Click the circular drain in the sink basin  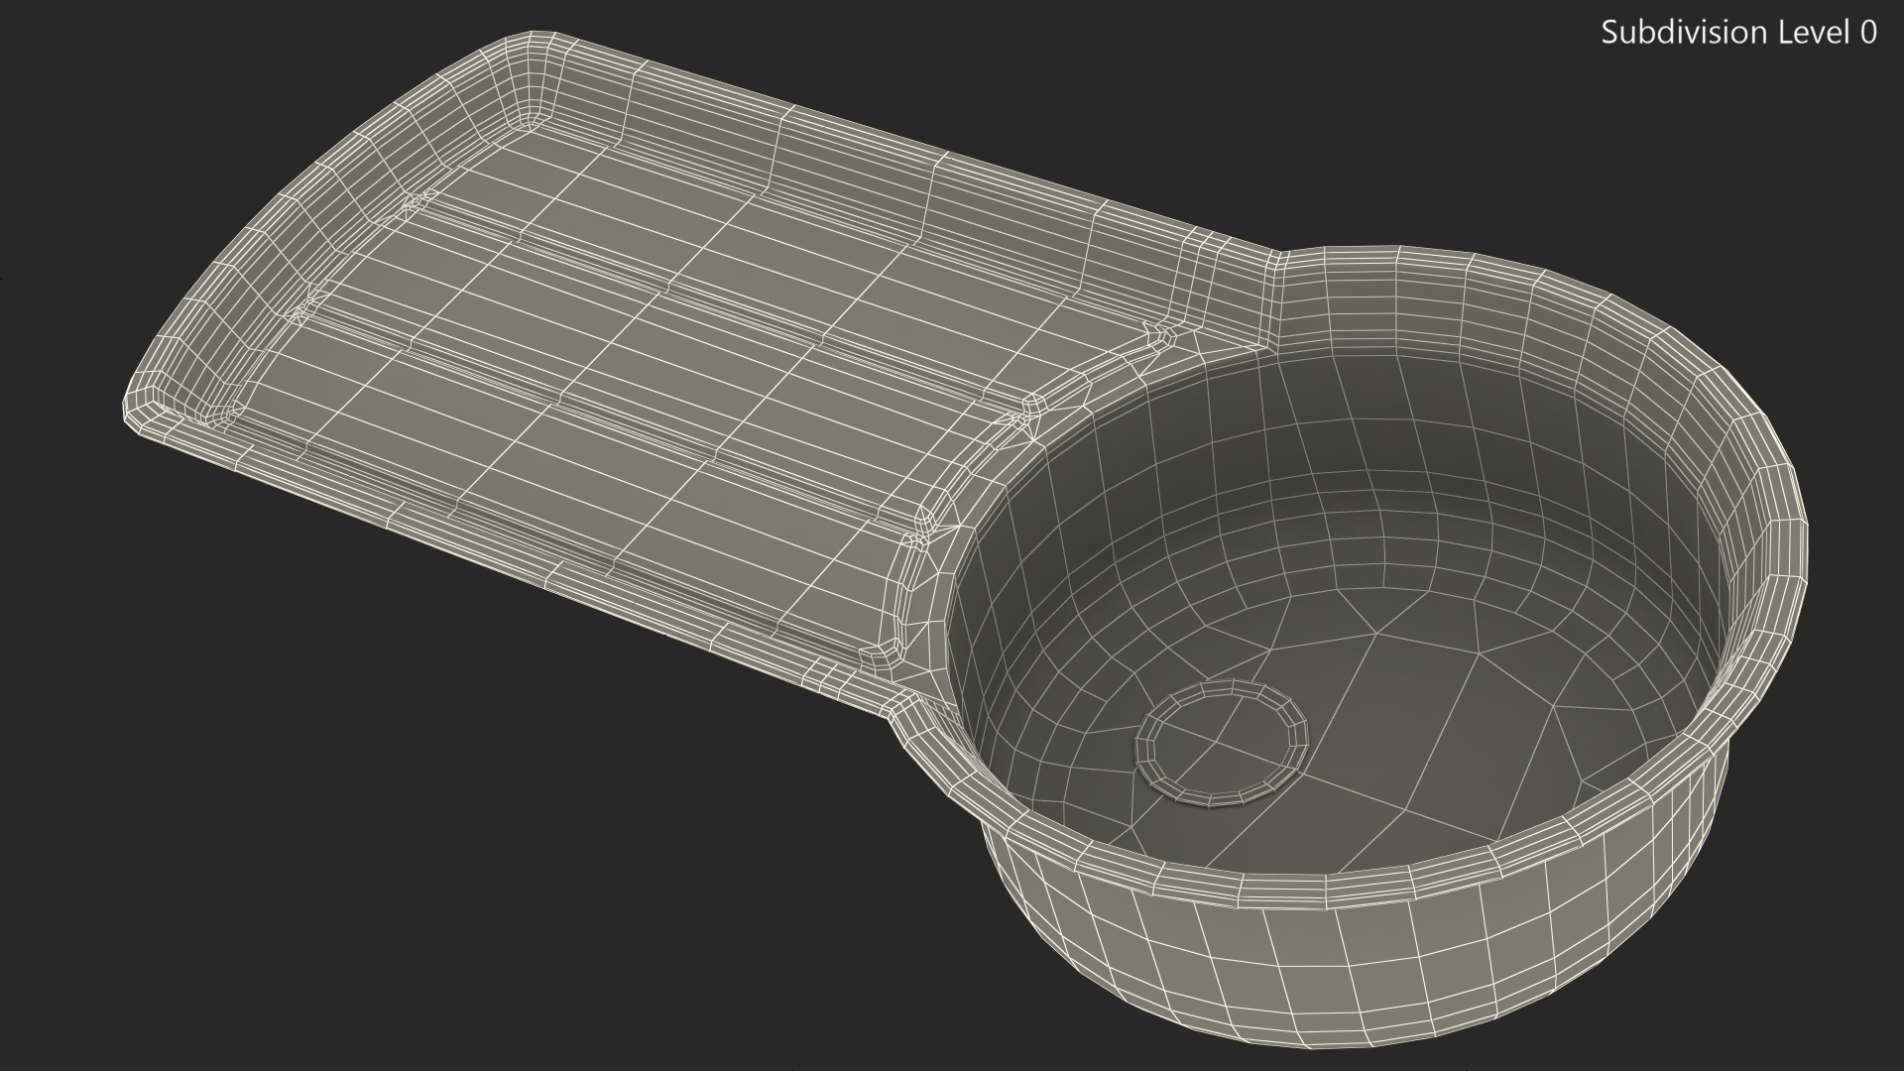1221,742
